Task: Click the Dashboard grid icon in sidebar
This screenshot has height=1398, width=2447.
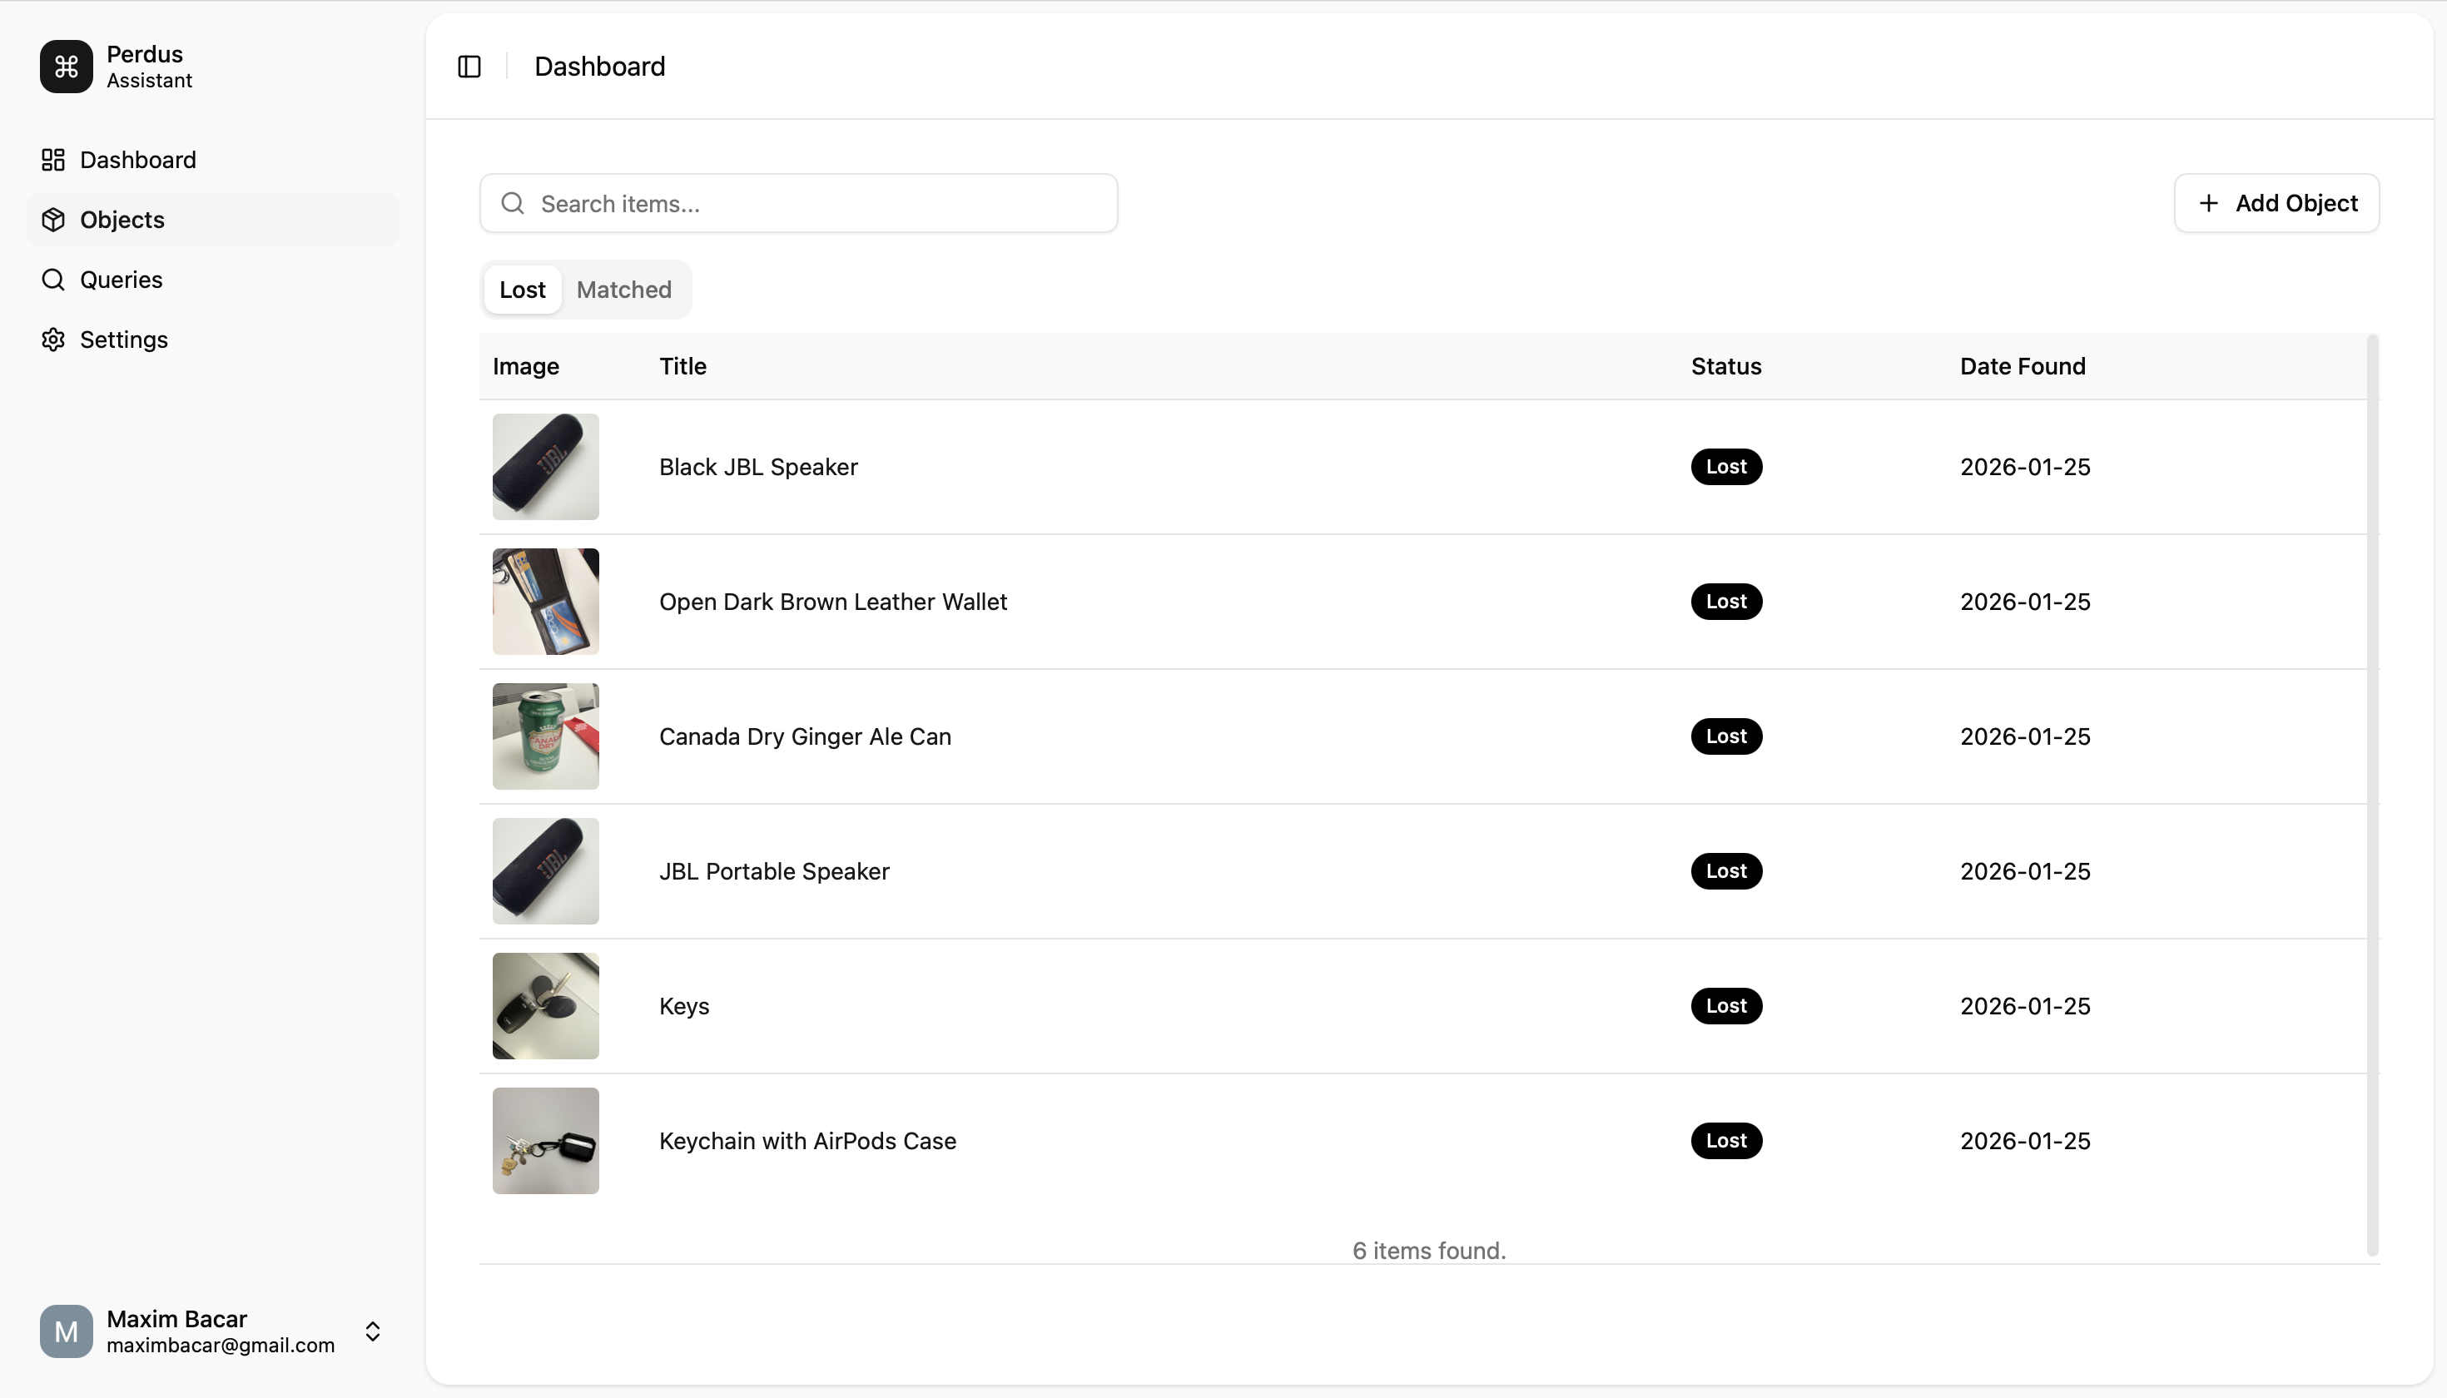Action: click(x=52, y=160)
